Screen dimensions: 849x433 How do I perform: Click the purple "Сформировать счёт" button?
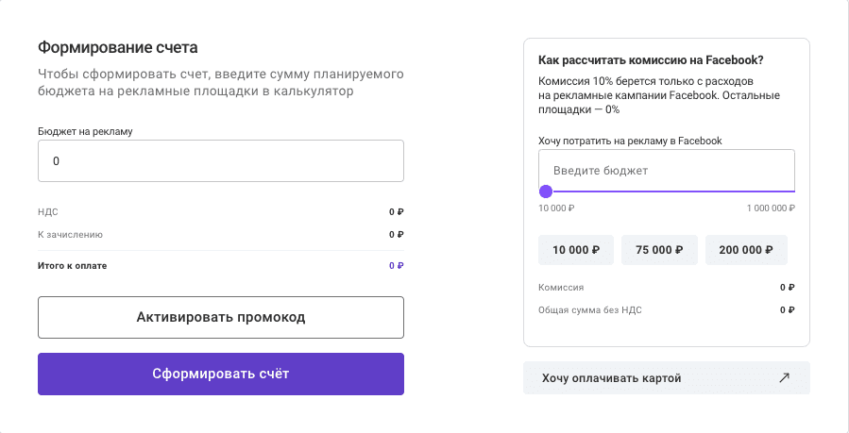point(221,374)
